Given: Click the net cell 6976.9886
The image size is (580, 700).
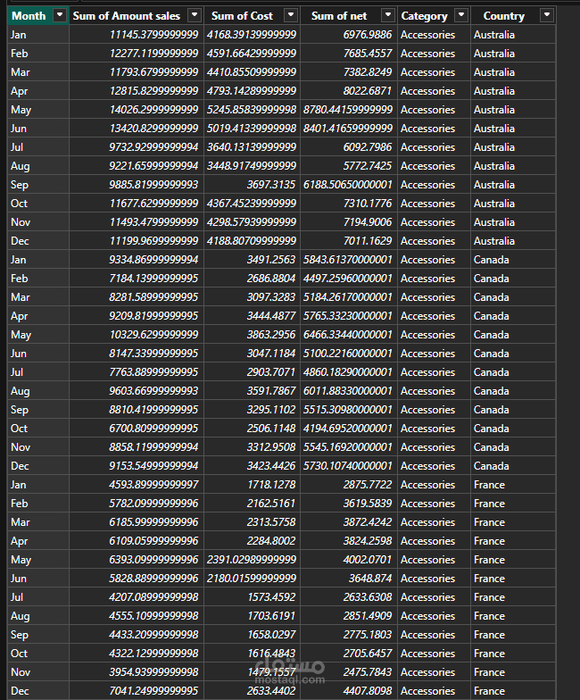Looking at the screenshot, I should 349,35.
